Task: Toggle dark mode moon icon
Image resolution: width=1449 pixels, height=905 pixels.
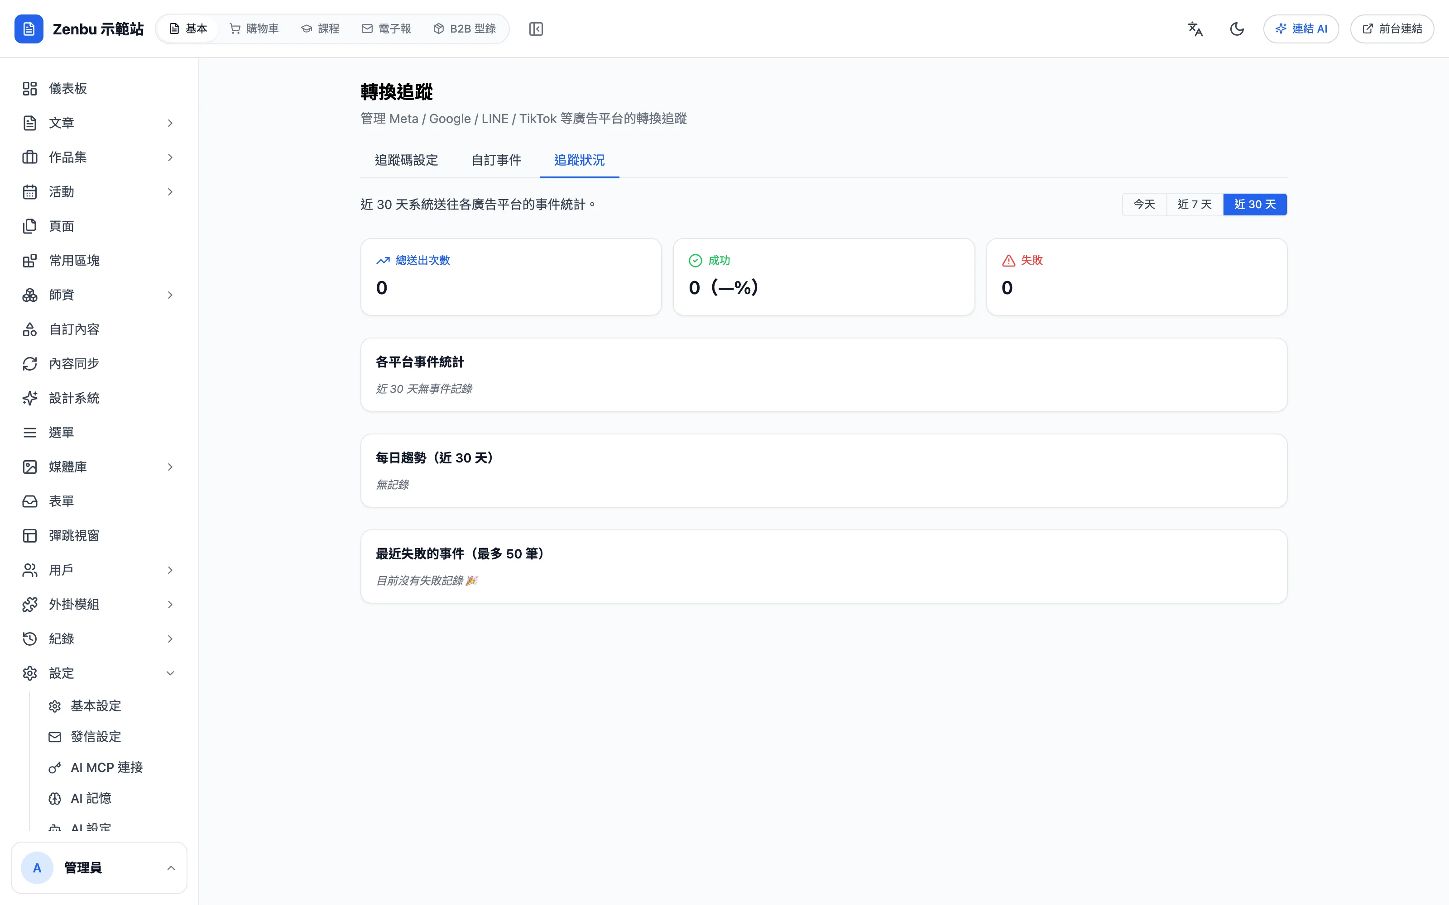Action: 1237,29
